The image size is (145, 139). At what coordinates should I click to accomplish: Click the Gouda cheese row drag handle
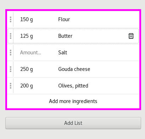(x=11, y=69)
